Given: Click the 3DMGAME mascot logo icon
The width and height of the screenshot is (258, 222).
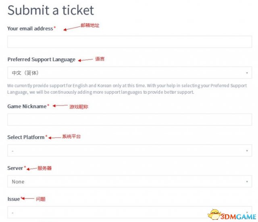Looking at the screenshot, I should pos(214,214).
